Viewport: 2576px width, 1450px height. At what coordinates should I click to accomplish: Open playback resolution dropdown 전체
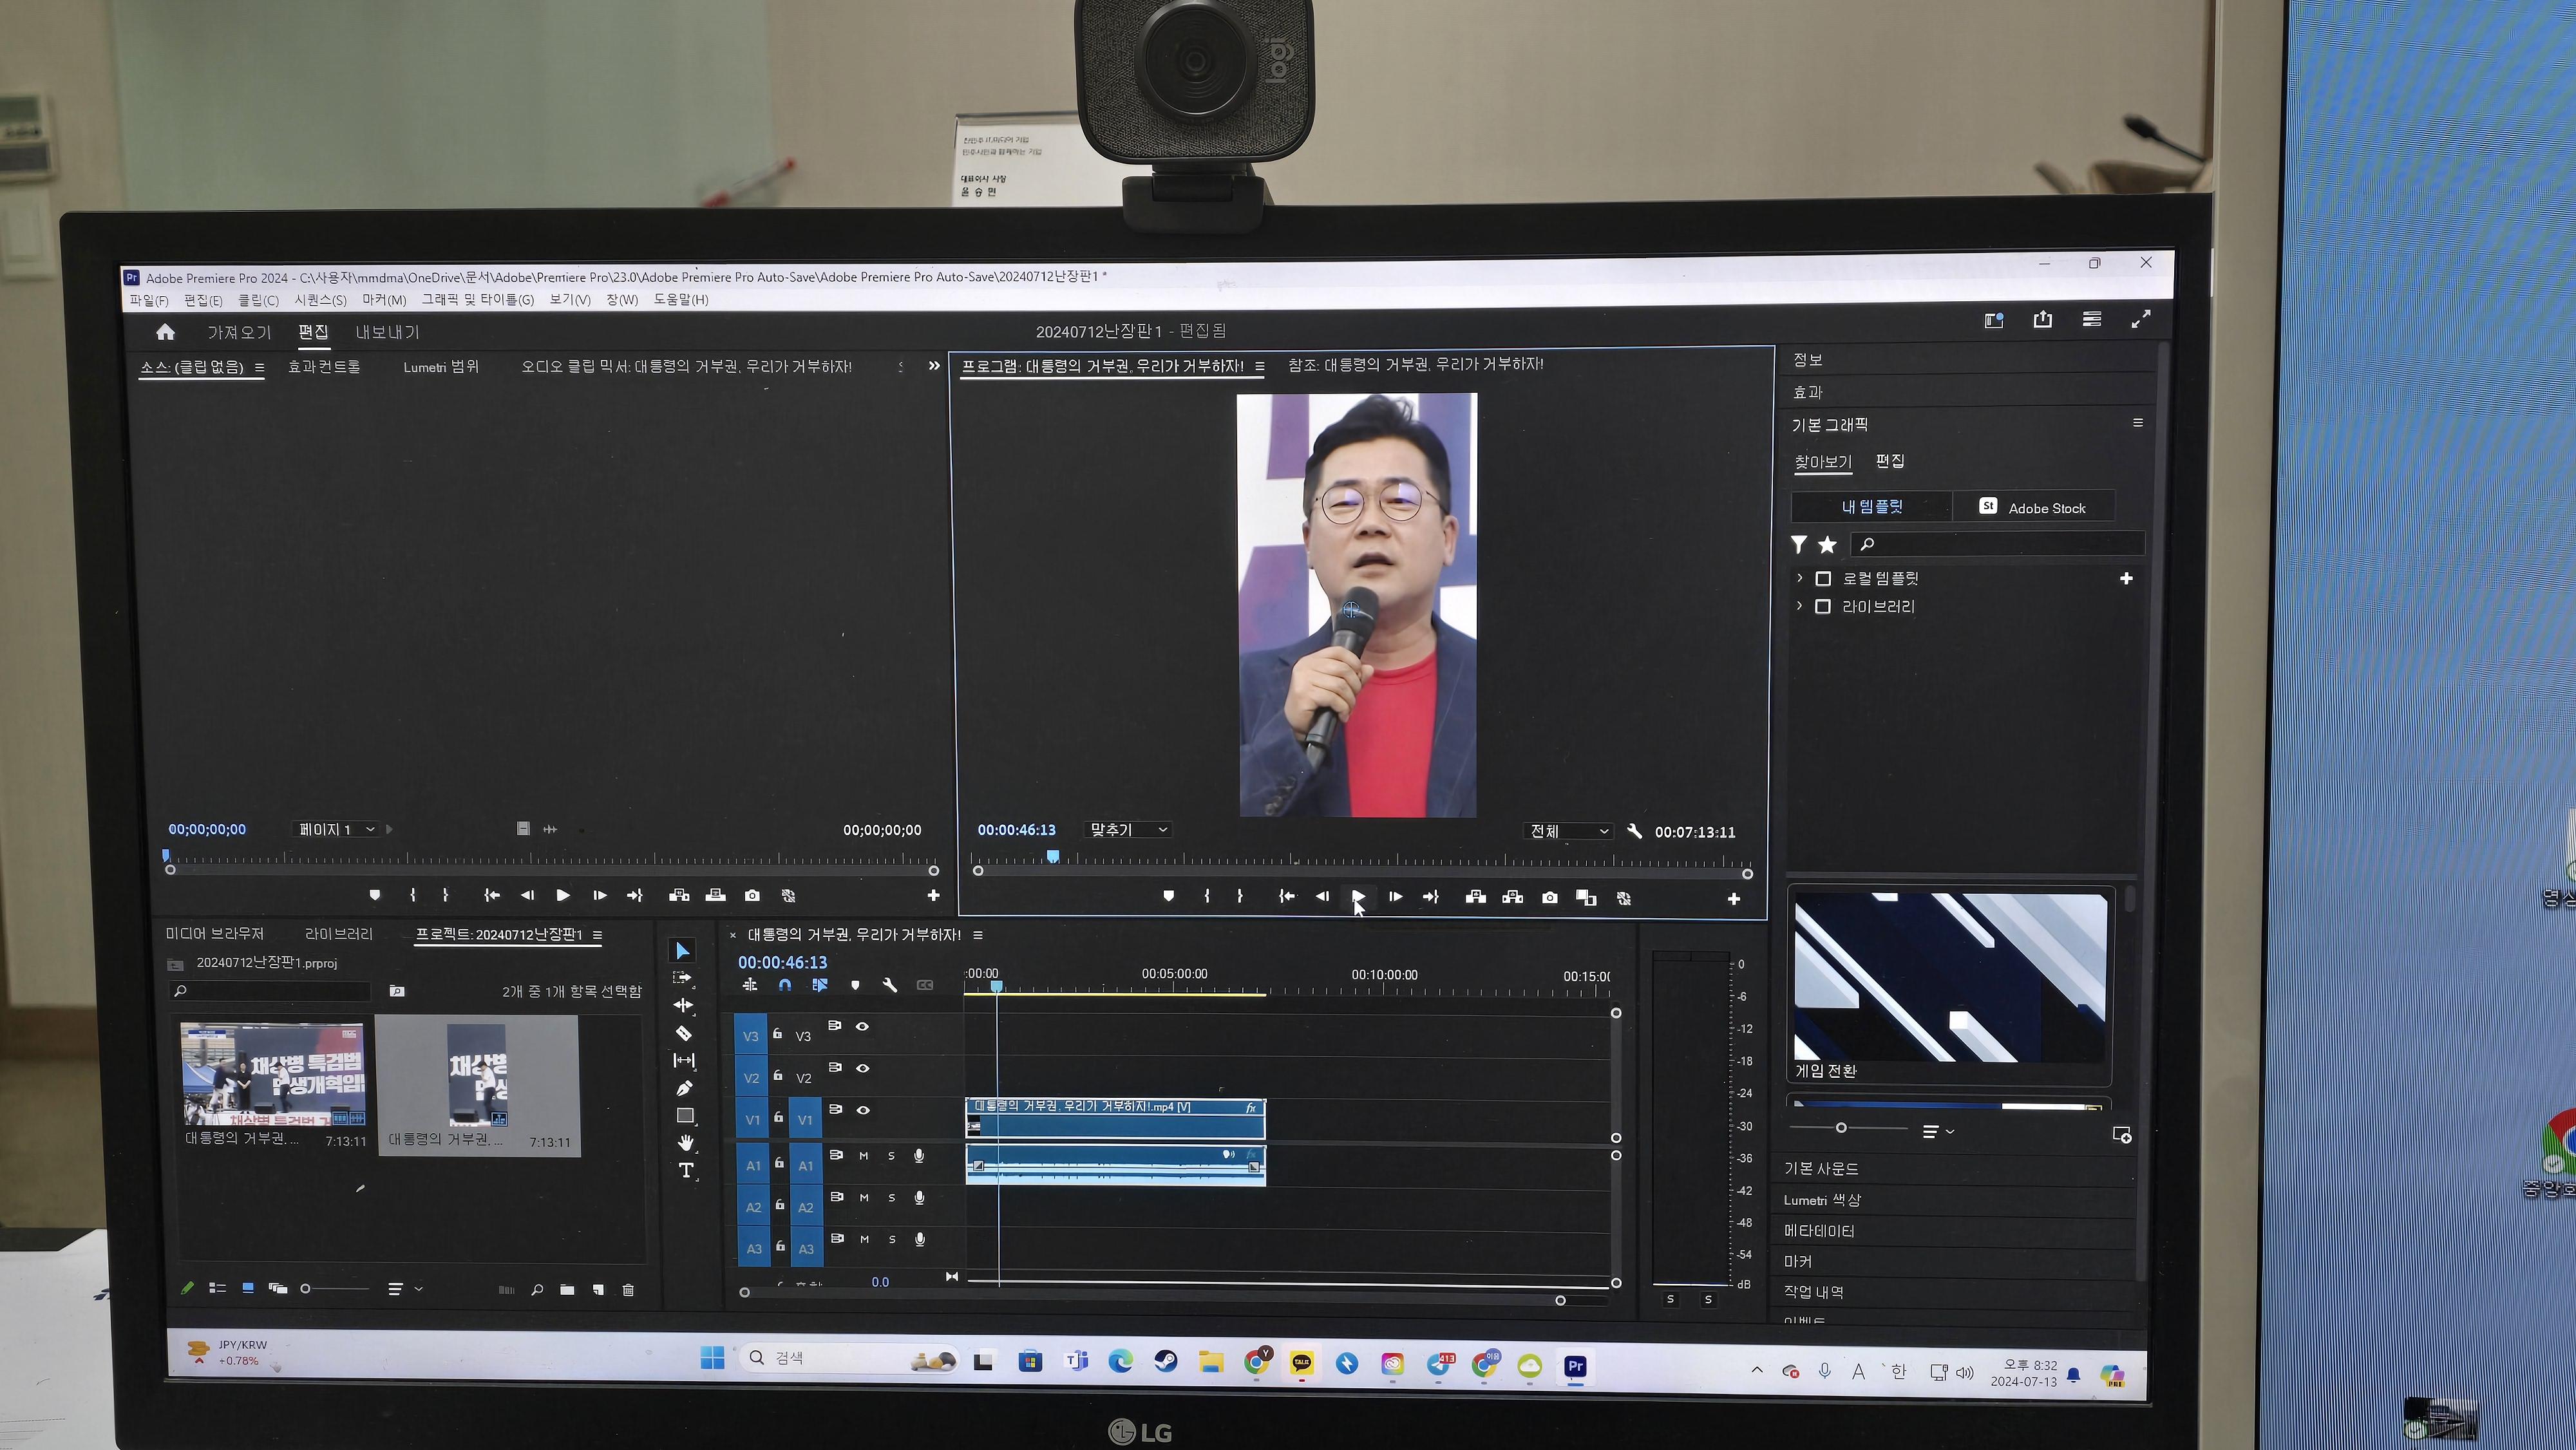click(1568, 831)
